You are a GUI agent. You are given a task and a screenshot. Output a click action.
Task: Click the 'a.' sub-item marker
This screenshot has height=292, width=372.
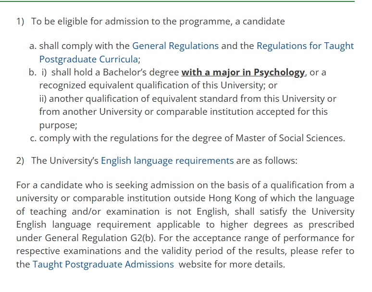pos(33,46)
